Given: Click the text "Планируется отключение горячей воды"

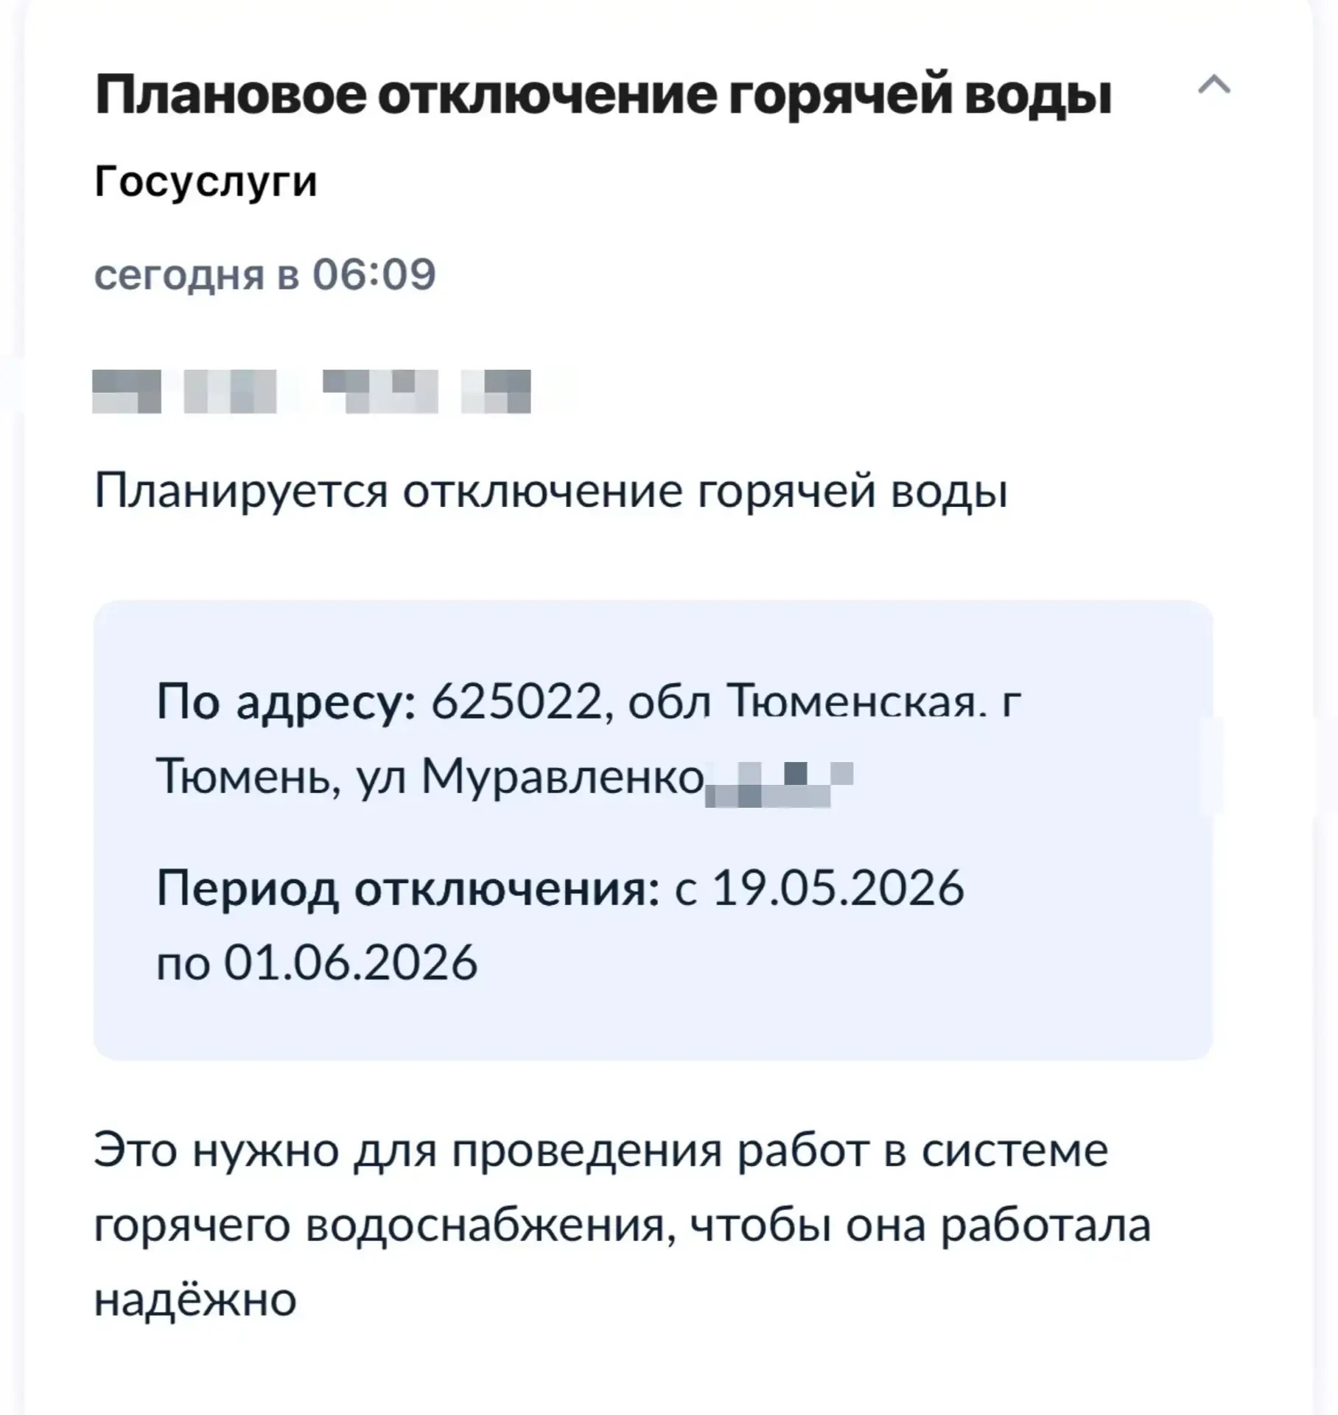Looking at the screenshot, I should (550, 491).
